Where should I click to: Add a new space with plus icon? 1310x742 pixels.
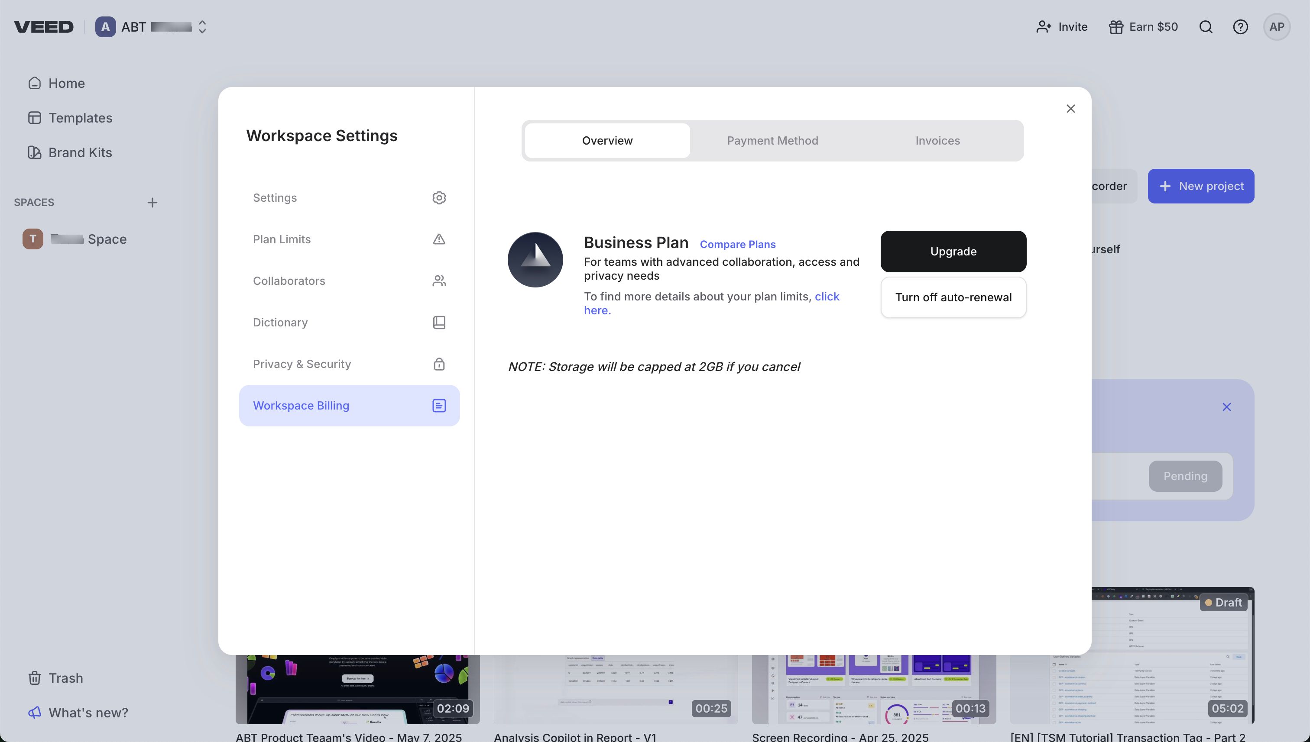point(152,203)
